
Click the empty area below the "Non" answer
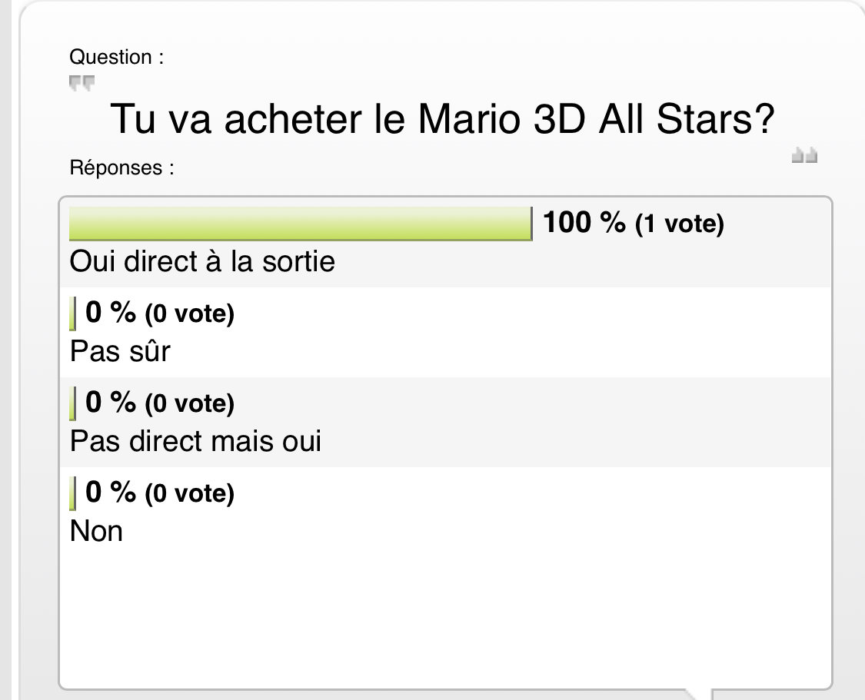point(444,615)
